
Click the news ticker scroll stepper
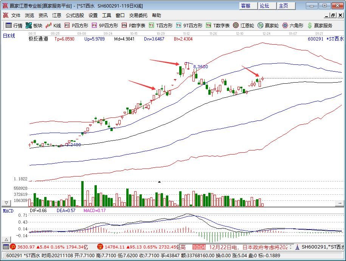[291, 247]
